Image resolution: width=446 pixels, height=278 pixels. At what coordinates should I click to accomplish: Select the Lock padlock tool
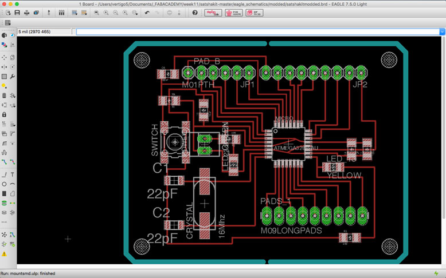click(4, 114)
